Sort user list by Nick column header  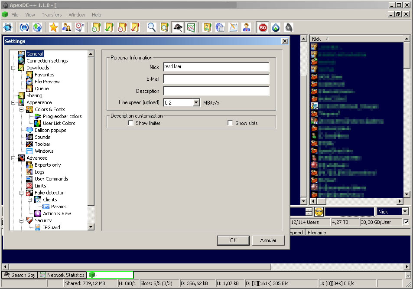tap(356, 39)
